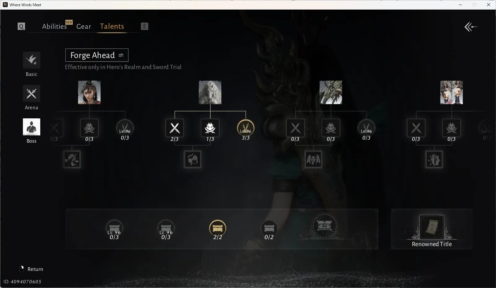Screen dimensions: 496x288
Task: Select the gold chest node showing 2/2
Action: click(218, 229)
